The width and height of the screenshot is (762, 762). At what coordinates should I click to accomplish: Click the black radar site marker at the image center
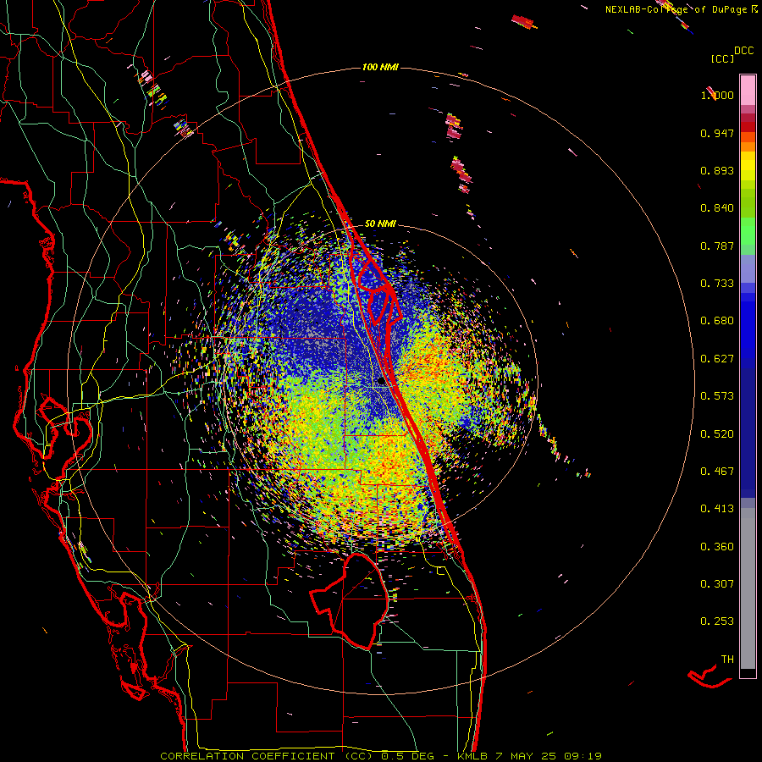(x=382, y=382)
